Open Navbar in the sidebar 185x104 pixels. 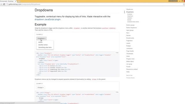pyautogui.click(x=128, y=36)
